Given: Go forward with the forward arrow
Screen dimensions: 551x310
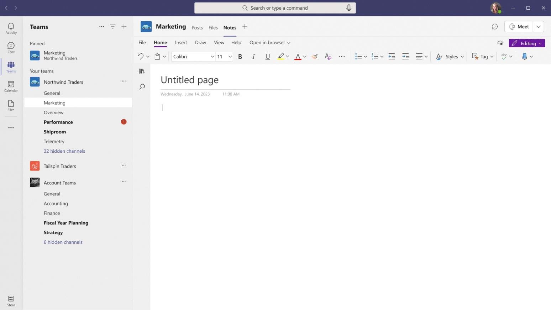Looking at the screenshot, I should pyautogui.click(x=16, y=8).
